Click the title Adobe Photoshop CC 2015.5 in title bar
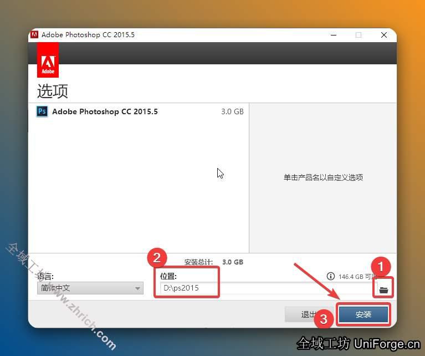 click(x=88, y=35)
